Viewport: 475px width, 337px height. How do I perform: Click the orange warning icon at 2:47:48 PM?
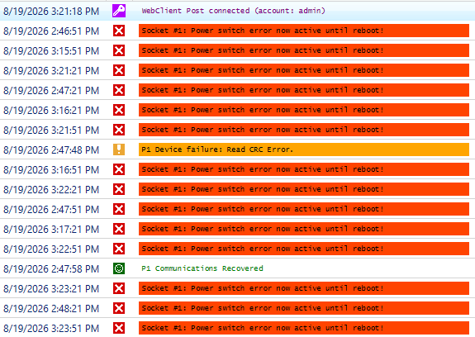tap(119, 150)
